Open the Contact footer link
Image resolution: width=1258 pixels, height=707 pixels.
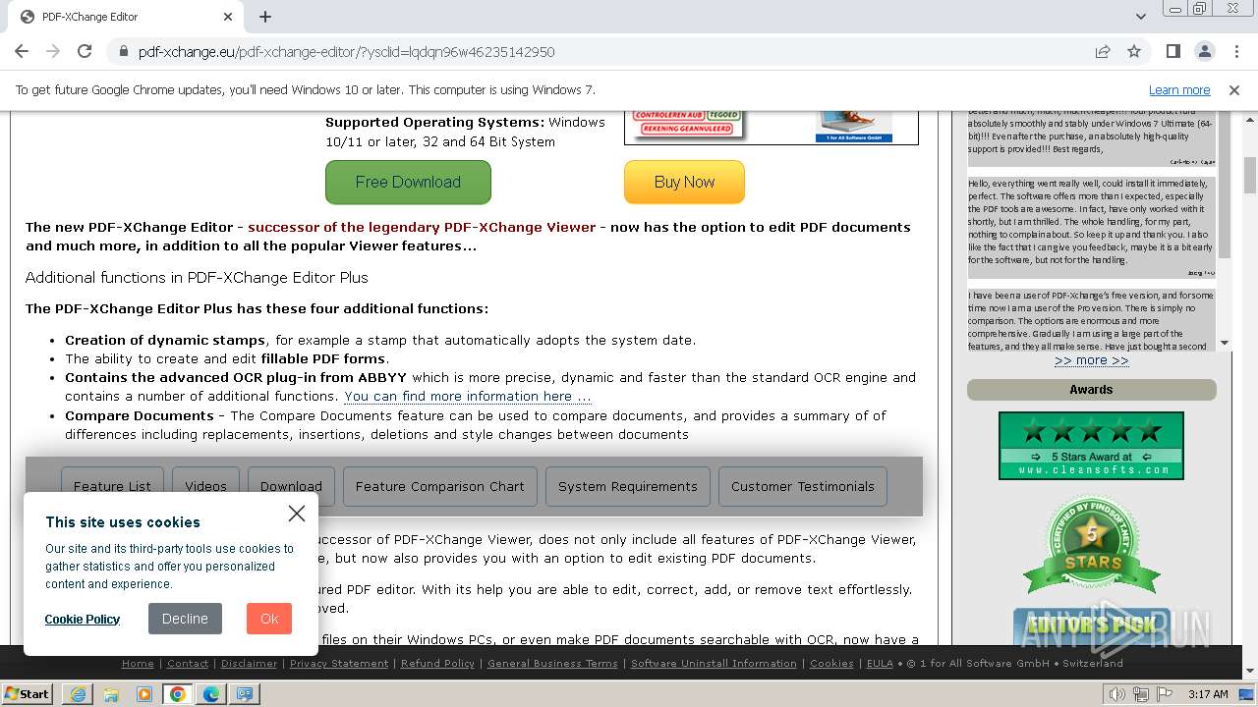[x=188, y=664]
